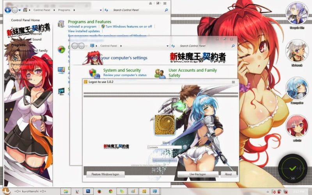Click the taskbar clock
312x195 pixels.
(299, 191)
